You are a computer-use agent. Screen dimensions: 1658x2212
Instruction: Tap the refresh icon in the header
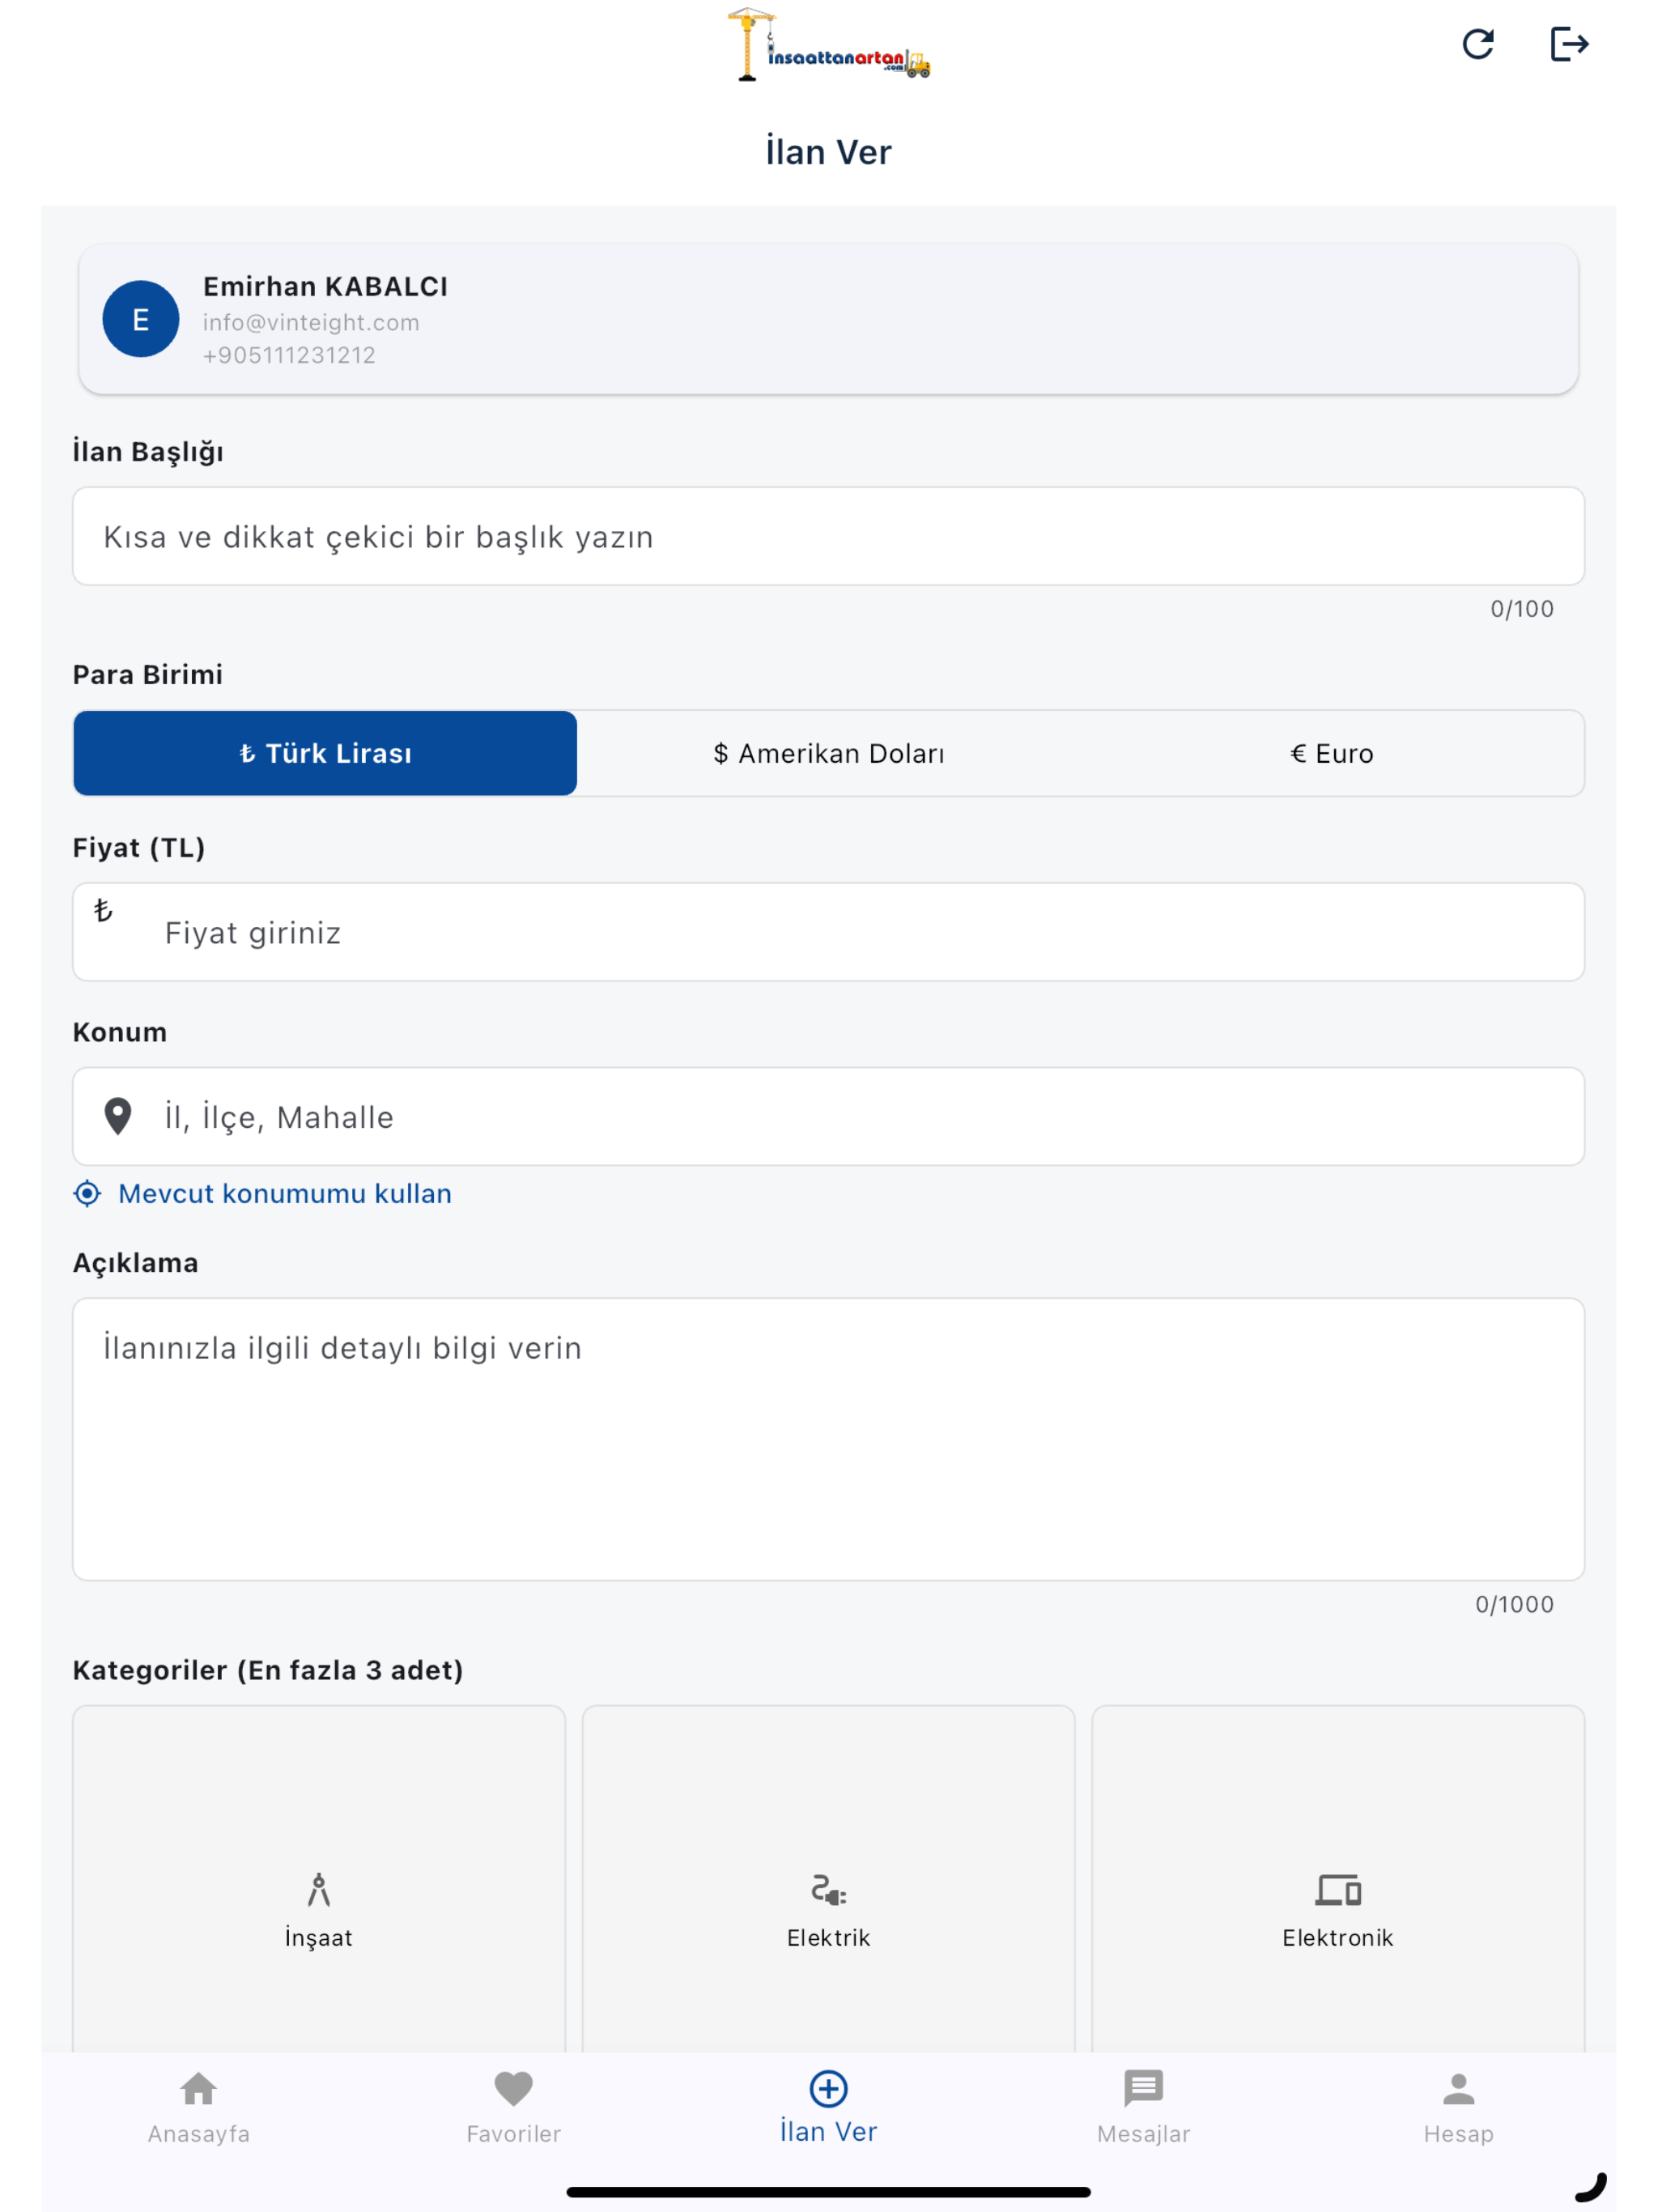pyautogui.click(x=1478, y=44)
